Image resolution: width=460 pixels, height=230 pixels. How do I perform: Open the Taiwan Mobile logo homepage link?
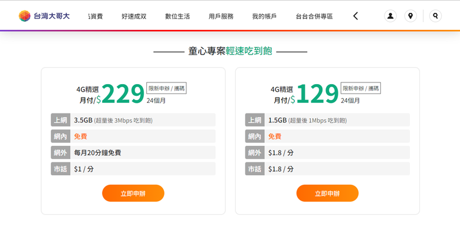pyautogui.click(x=44, y=16)
